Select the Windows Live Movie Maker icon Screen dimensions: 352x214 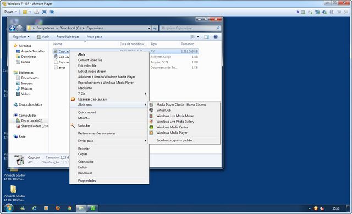click(152, 116)
